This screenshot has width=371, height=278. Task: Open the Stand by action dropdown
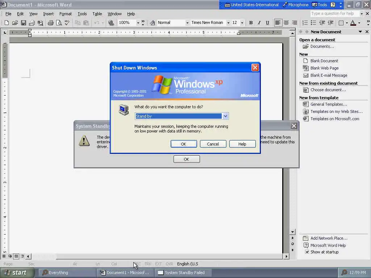coord(225,116)
